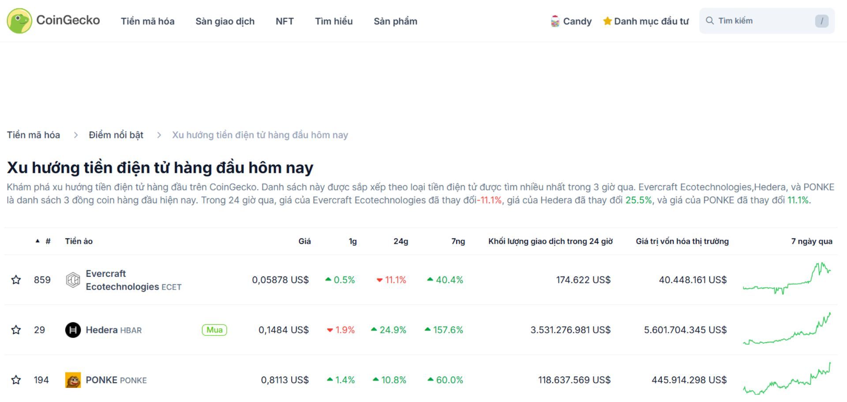The height and width of the screenshot is (402, 847).
Task: Open the Sản phẩm dropdown
Action: pyautogui.click(x=395, y=21)
